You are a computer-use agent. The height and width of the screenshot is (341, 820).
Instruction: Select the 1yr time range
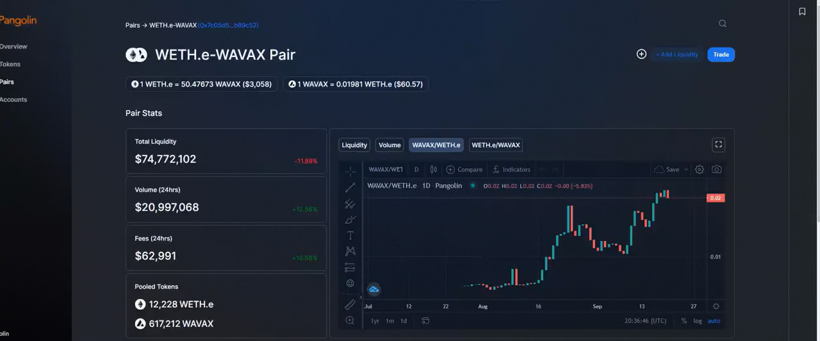(x=375, y=320)
